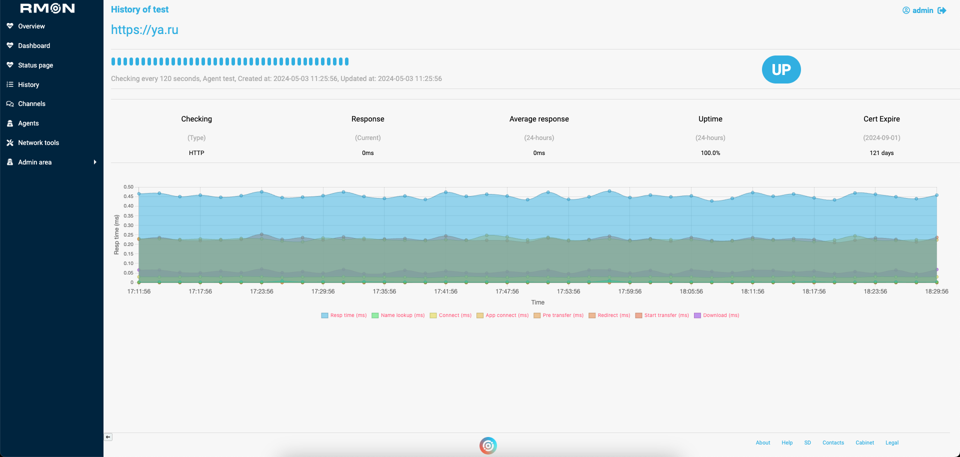
Task: Click the logout icon next to admin
Action: click(942, 10)
